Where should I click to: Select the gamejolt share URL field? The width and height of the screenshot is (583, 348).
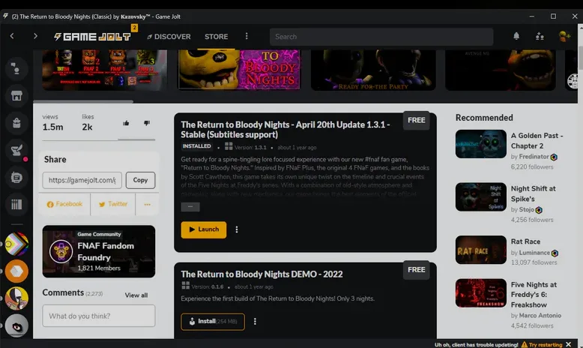(82, 180)
